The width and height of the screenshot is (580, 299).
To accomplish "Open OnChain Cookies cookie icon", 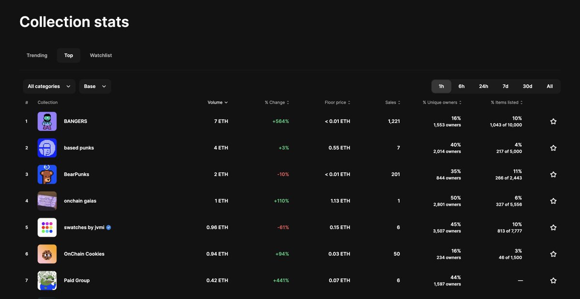I will pos(47,254).
